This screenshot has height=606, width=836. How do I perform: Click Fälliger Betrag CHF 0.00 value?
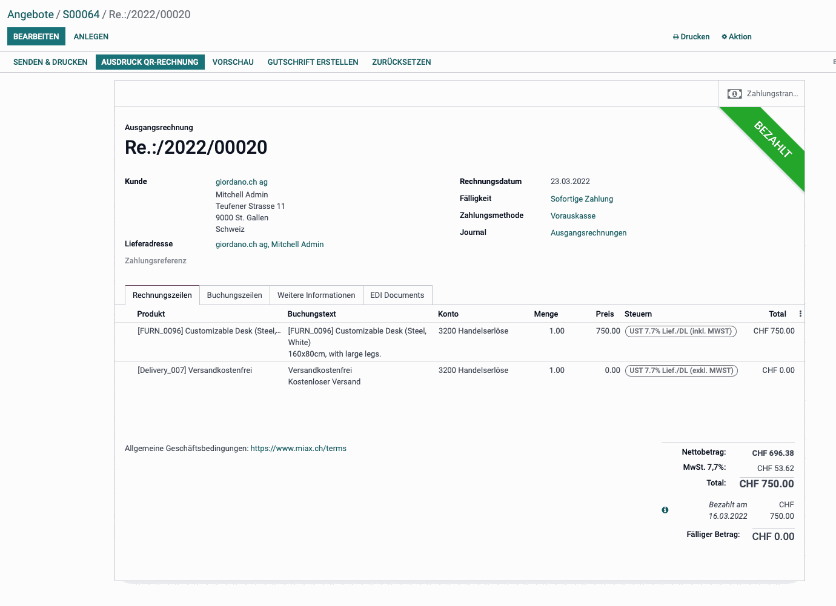click(773, 536)
